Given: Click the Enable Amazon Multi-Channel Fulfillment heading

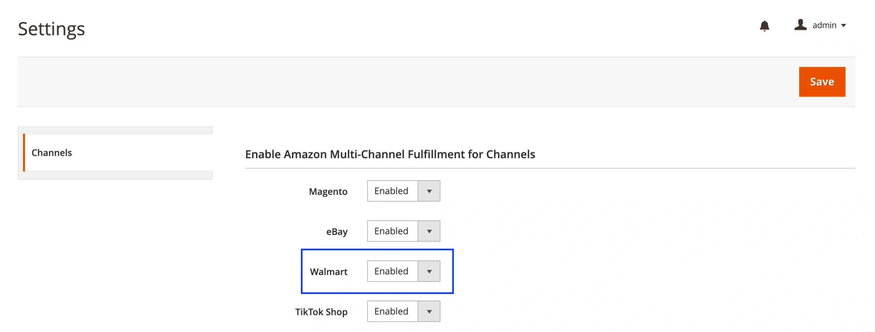Looking at the screenshot, I should (x=390, y=155).
